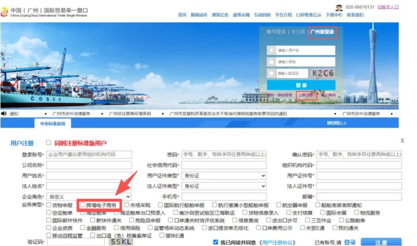The image size is (417, 246).
Task: Click the 手机号 input field
Action: click(224, 197)
